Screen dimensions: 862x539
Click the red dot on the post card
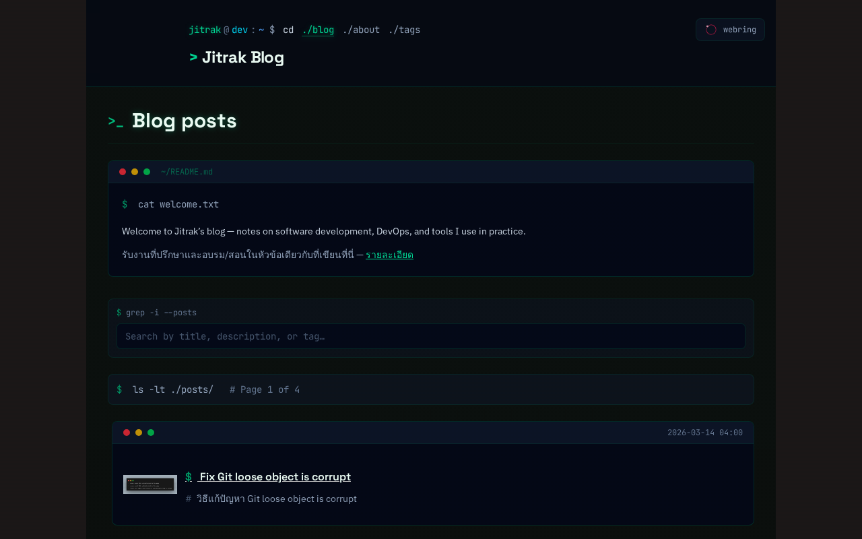click(x=127, y=433)
